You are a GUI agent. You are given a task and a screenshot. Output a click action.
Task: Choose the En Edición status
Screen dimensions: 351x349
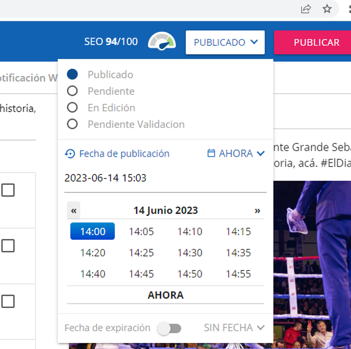[72, 108]
